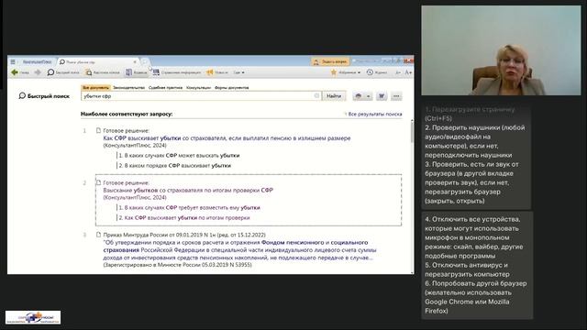587x330 pixels.
Task: Go back with the green Назад arrow
Action: pos(20,72)
